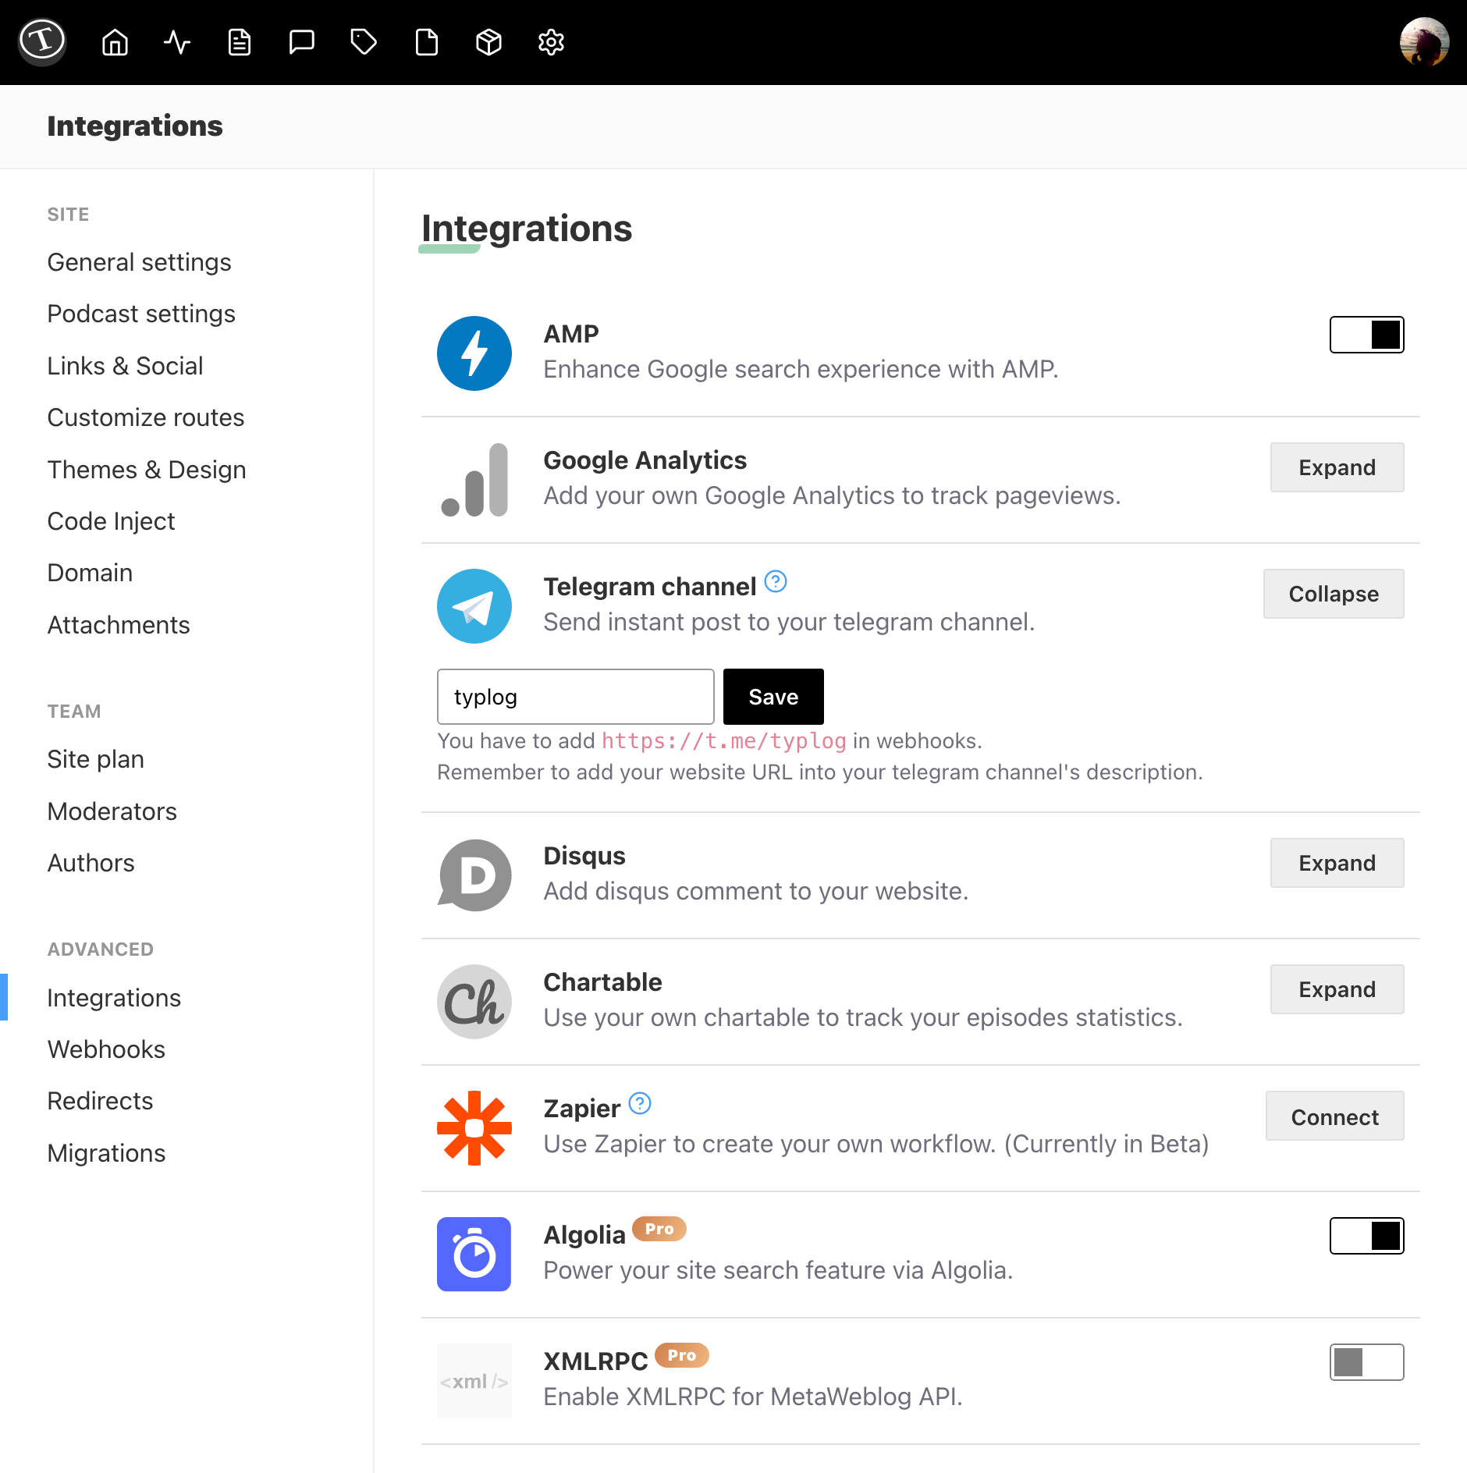
Task: Click the Google Analytics title text
Action: pos(645,460)
